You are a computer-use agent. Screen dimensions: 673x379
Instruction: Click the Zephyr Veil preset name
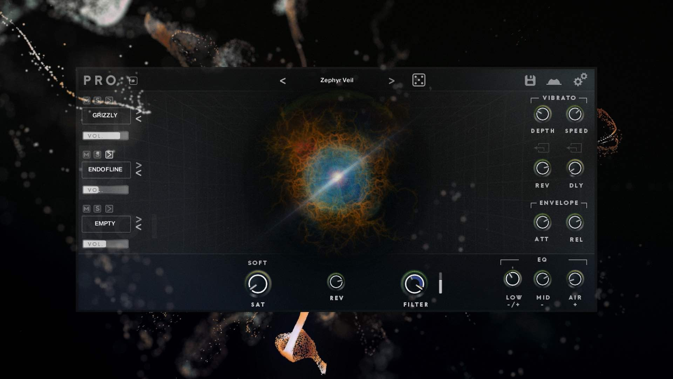(336, 80)
